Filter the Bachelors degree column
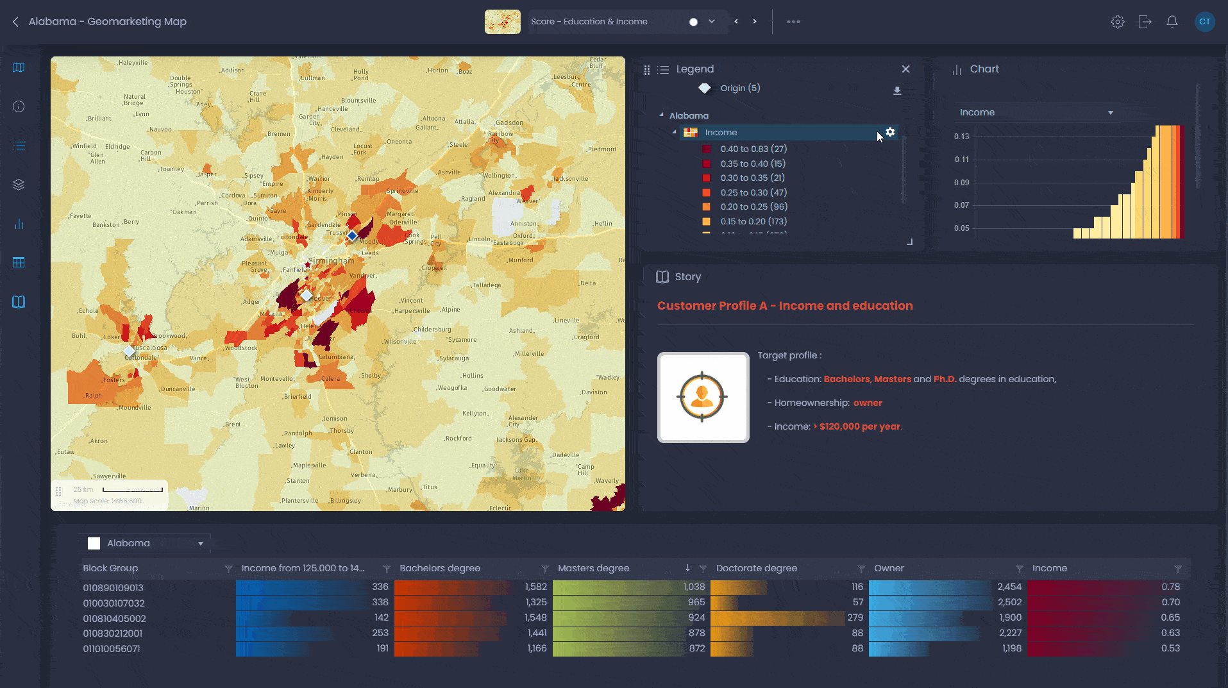 [x=545, y=569]
